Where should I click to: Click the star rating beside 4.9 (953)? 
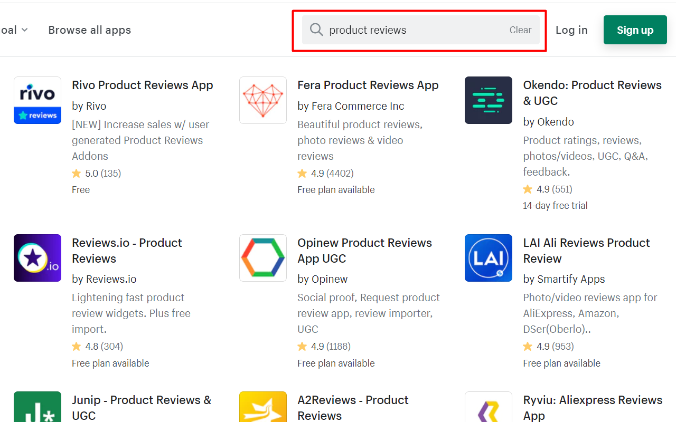(x=528, y=347)
